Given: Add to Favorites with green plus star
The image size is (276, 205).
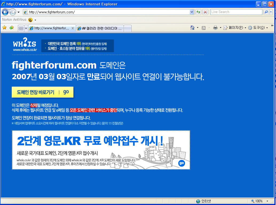Looking at the screenshot, I should click(x=12, y=28).
